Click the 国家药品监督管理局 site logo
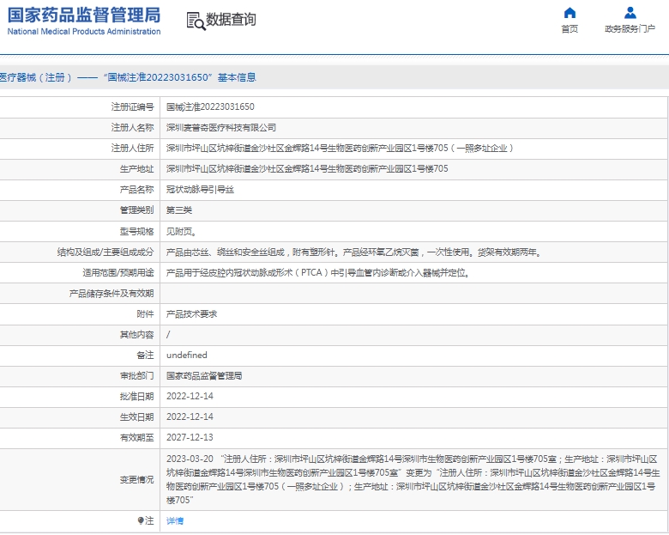Viewport: 669px width, 535px height. [x=84, y=15]
